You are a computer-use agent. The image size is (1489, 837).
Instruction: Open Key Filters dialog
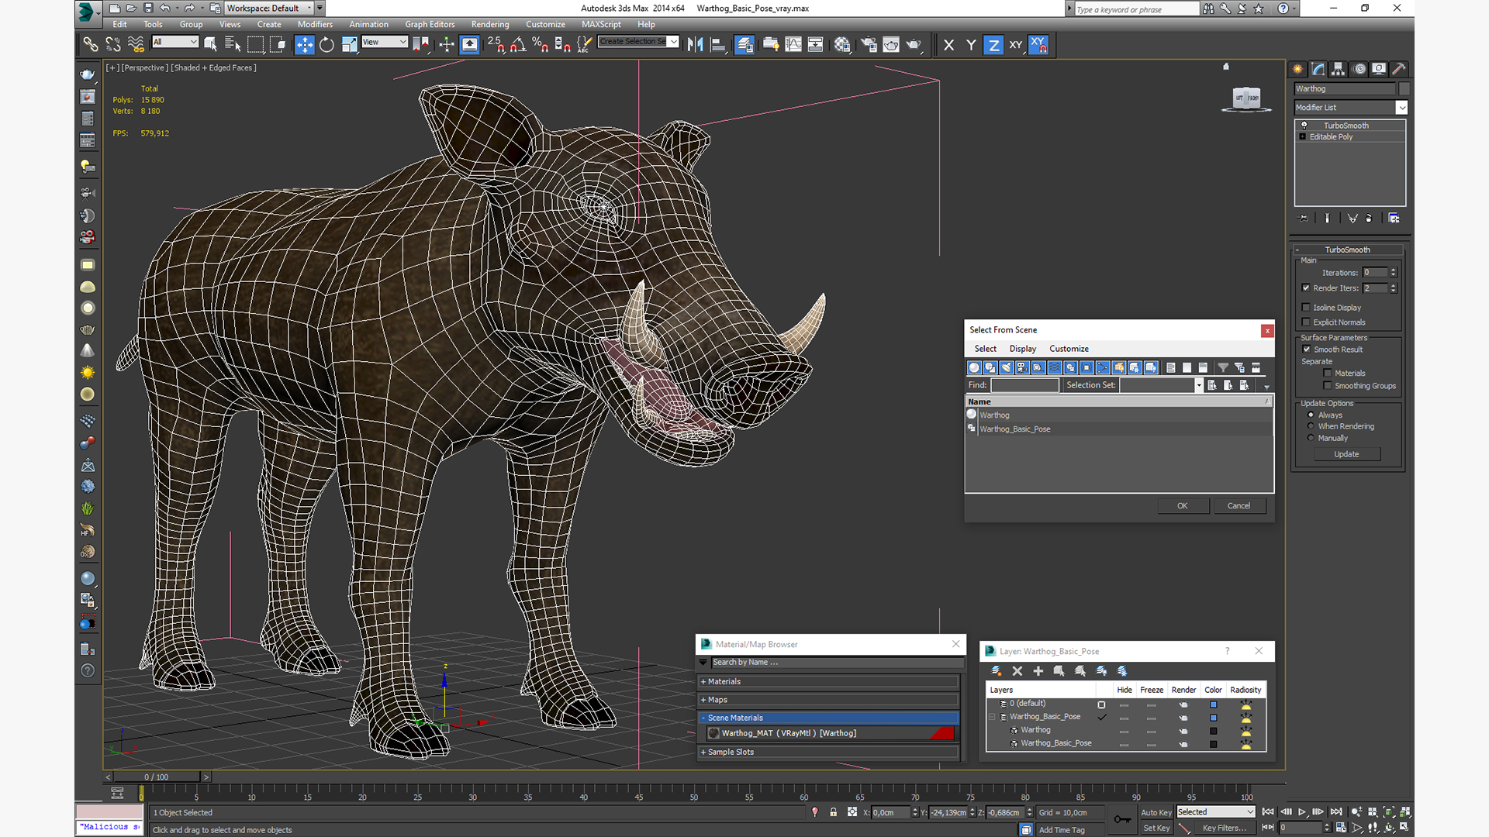pyautogui.click(x=1224, y=828)
